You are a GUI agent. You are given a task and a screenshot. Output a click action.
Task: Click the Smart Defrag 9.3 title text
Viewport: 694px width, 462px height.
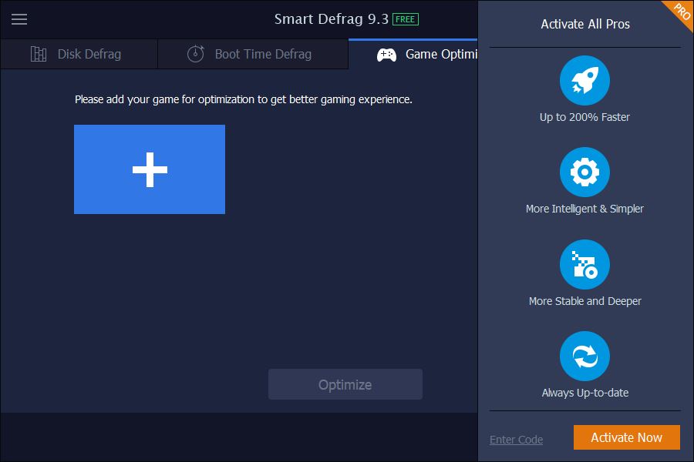pos(331,19)
